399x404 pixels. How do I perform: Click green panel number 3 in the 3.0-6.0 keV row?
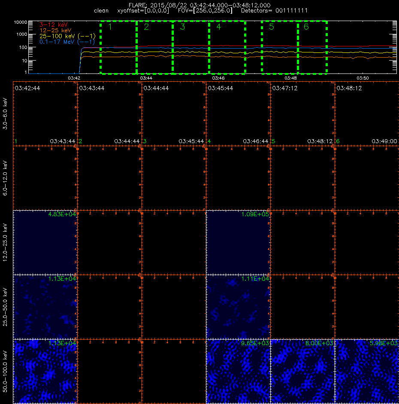[145, 141]
